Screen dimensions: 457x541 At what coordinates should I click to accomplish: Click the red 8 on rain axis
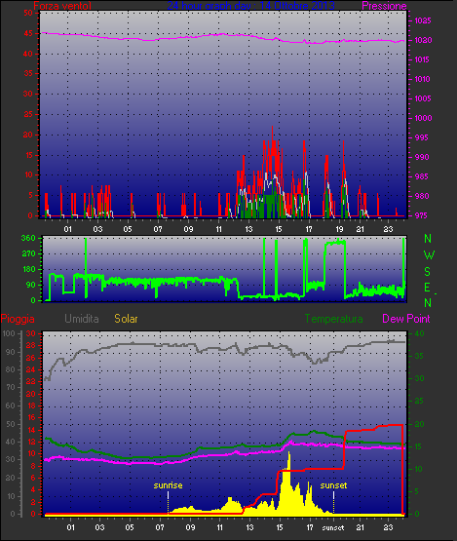[x=33, y=466]
